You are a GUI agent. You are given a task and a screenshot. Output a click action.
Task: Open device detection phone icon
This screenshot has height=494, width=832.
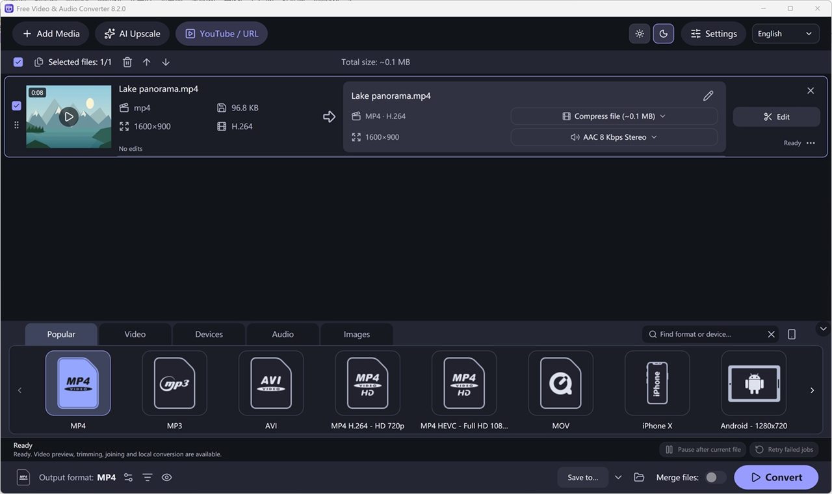coord(792,334)
